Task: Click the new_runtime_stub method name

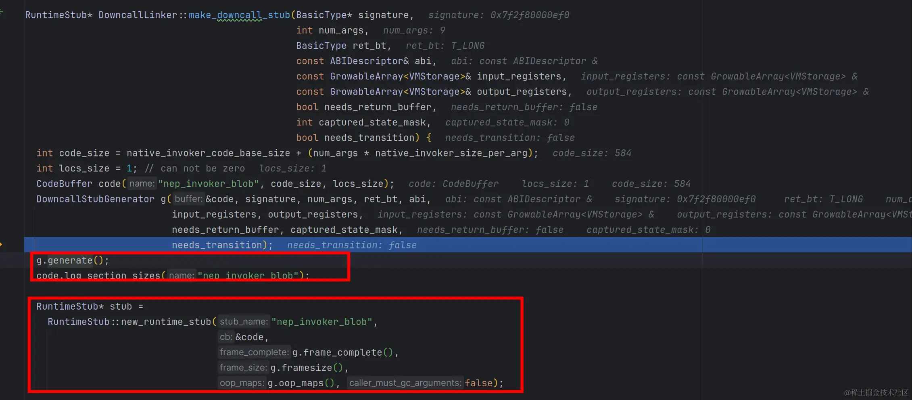Action: tap(166, 321)
